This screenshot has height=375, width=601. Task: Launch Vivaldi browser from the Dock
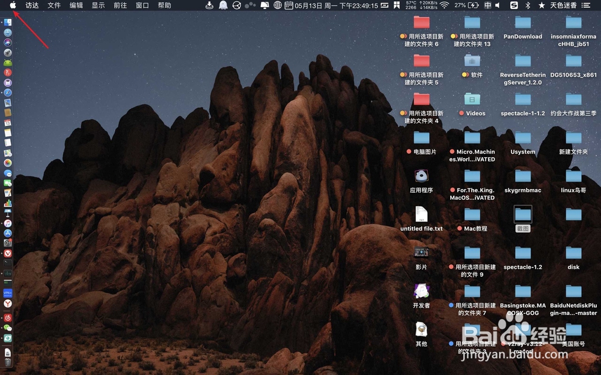point(8,253)
